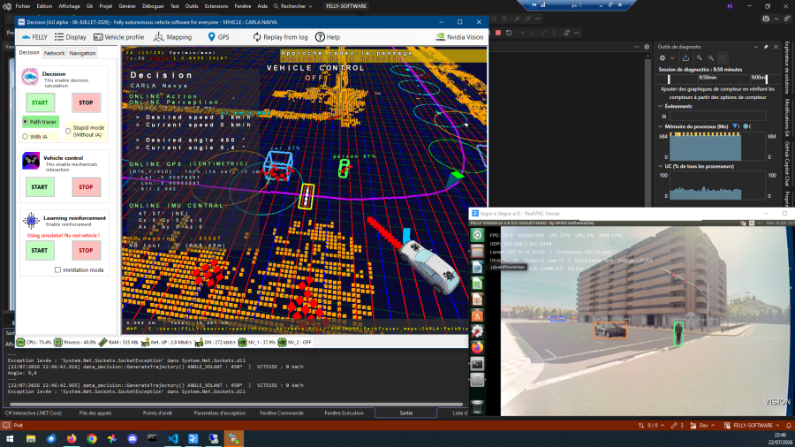Open Firefox in the VNC dock
The image size is (795, 447).
[x=477, y=348]
